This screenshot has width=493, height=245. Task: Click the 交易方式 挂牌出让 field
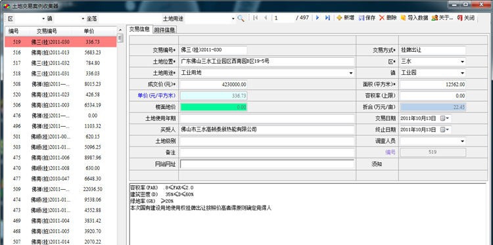pyautogui.click(x=433, y=50)
